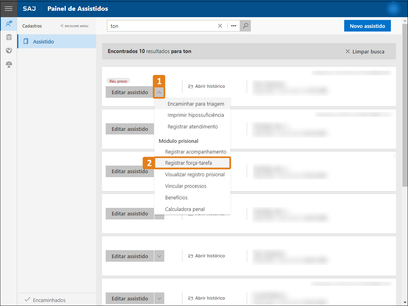Click the Réu preso tag
408x306 pixels.
pyautogui.click(x=118, y=81)
